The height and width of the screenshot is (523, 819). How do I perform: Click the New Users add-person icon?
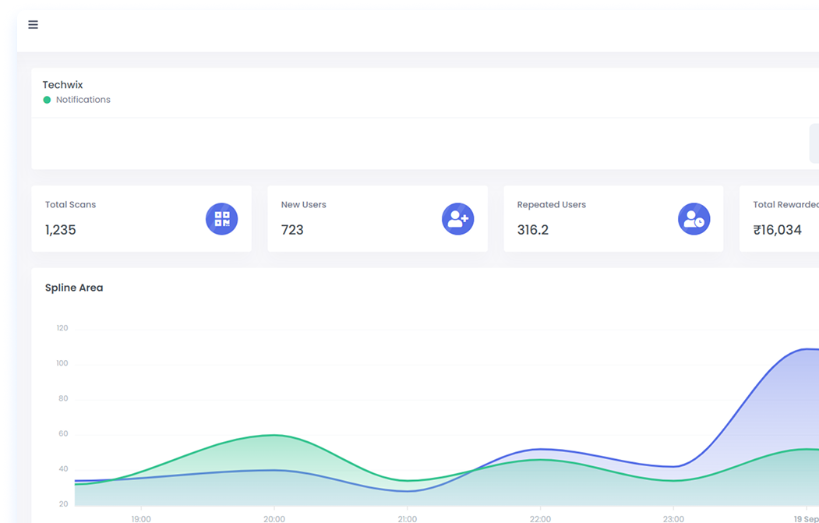458,219
